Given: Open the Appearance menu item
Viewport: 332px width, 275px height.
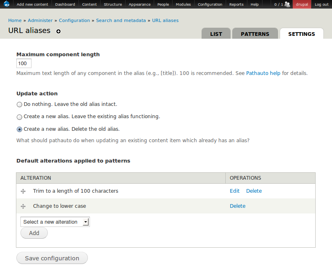Looking at the screenshot, I should [x=139, y=4].
